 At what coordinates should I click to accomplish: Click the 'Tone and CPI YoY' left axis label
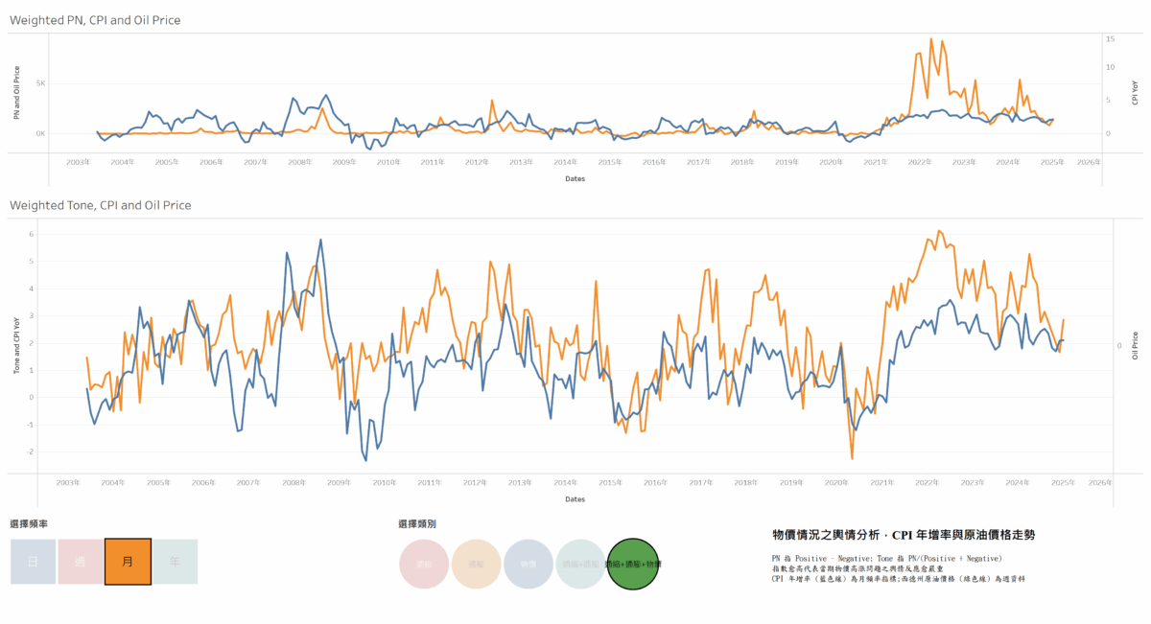click(x=17, y=345)
